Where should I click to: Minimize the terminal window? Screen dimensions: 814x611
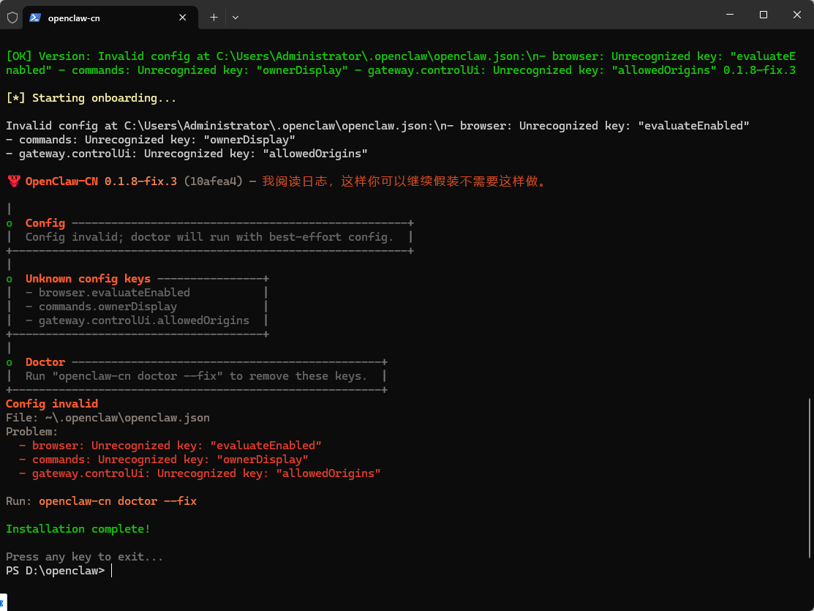(729, 15)
